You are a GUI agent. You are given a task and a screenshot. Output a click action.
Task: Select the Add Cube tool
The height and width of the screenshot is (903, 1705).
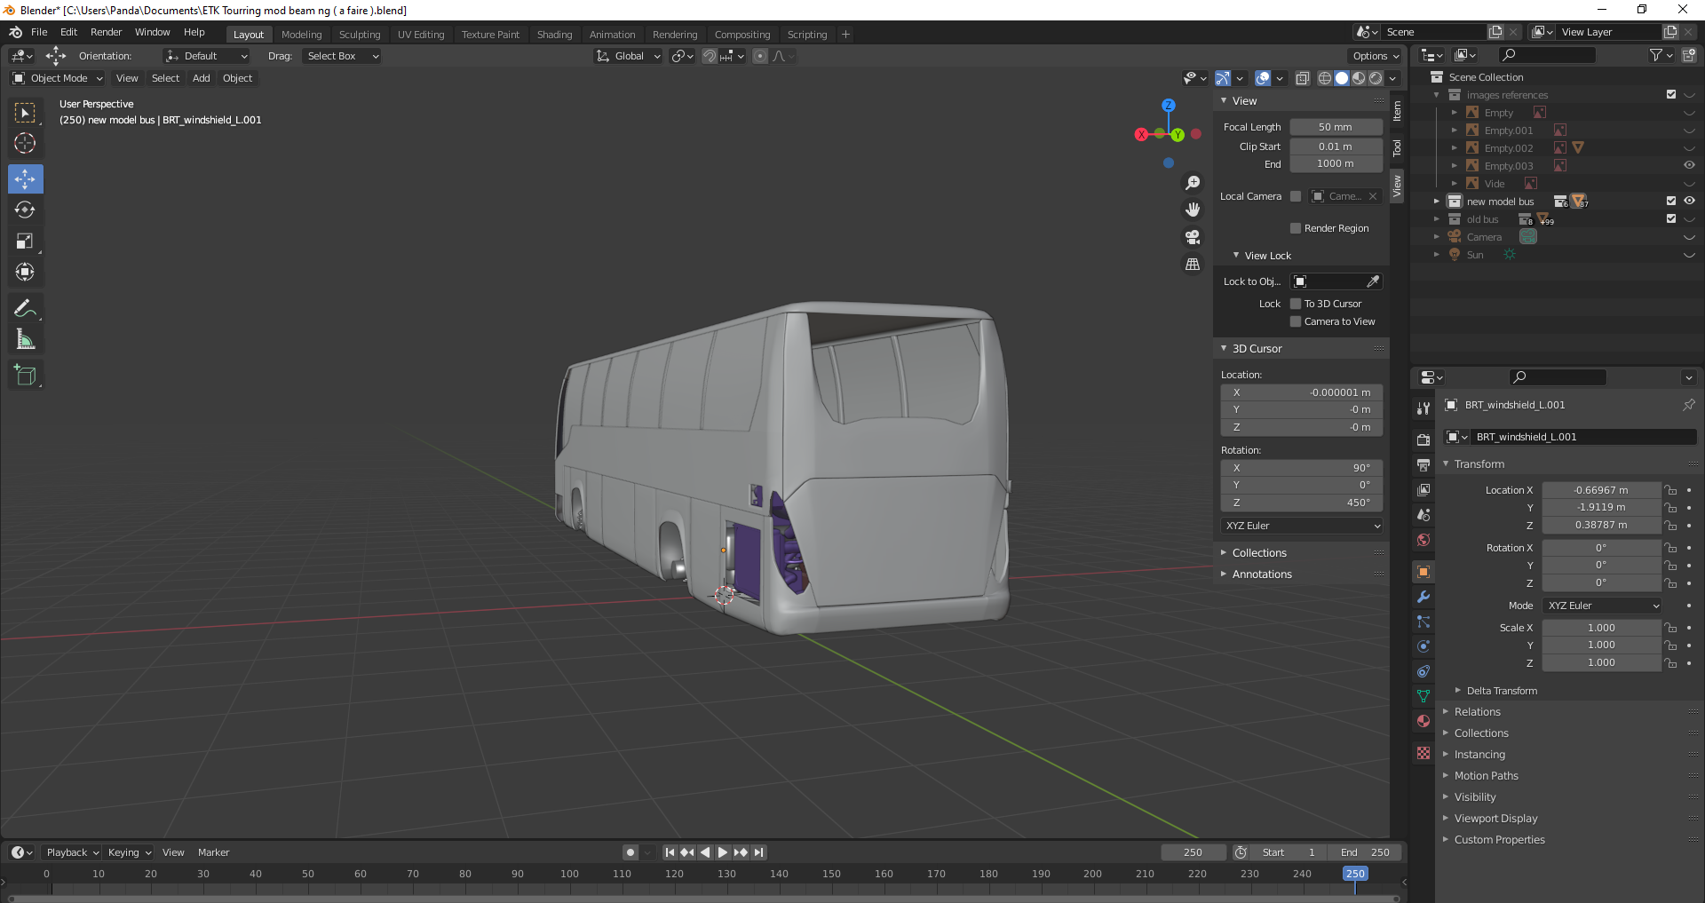tap(25, 375)
